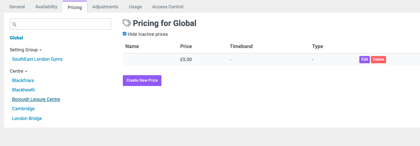
Task: Click the magnifier icon in search box
Action: 14,24
